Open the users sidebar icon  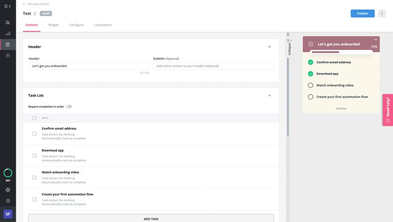pyautogui.click(x=8, y=23)
